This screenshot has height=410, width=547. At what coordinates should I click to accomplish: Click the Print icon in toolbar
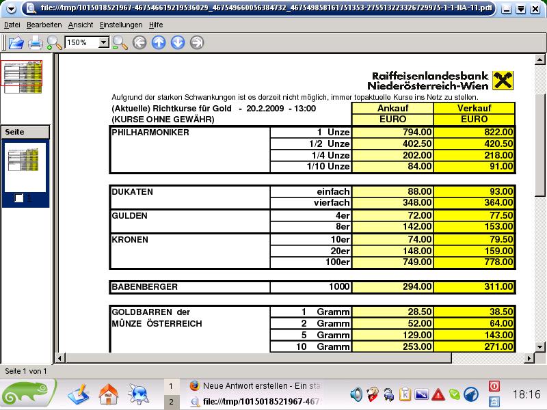point(36,42)
